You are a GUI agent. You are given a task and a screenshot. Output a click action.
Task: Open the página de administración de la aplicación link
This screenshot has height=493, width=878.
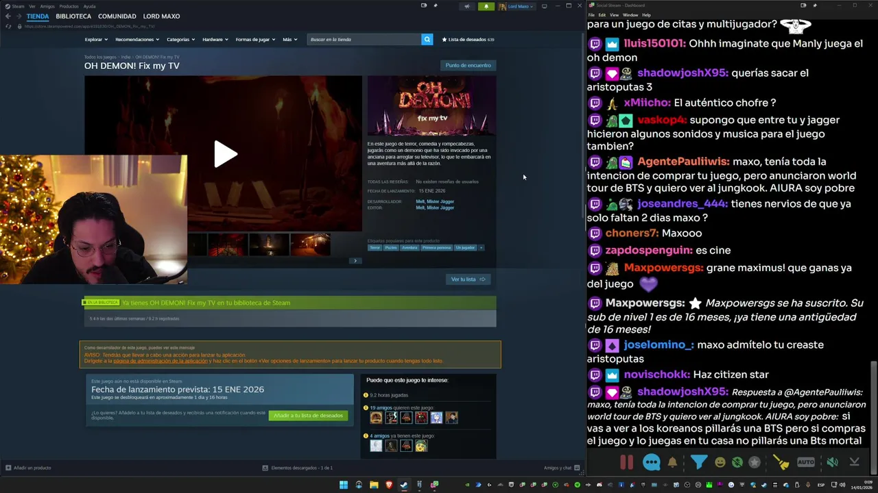161,361
